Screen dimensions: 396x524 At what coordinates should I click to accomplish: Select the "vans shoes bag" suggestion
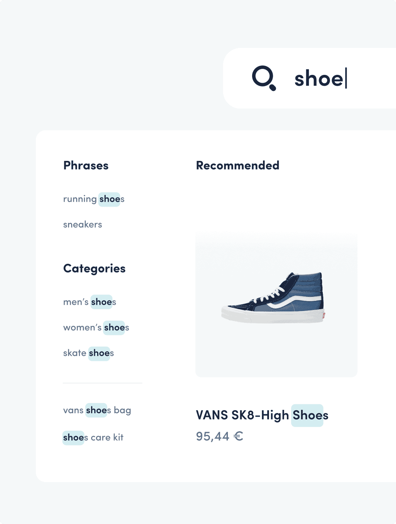coord(97,410)
